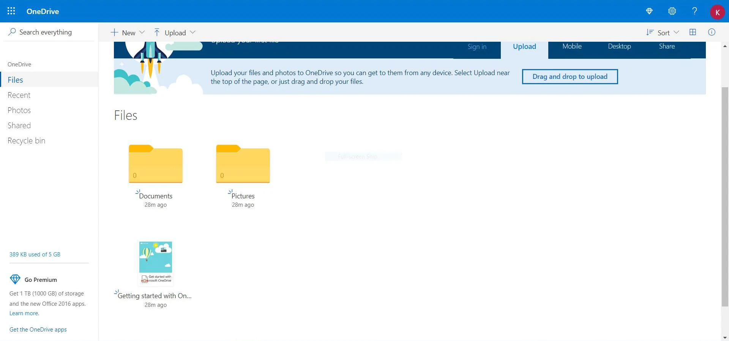
Task: Click the Files heading above the folders
Action: click(126, 115)
